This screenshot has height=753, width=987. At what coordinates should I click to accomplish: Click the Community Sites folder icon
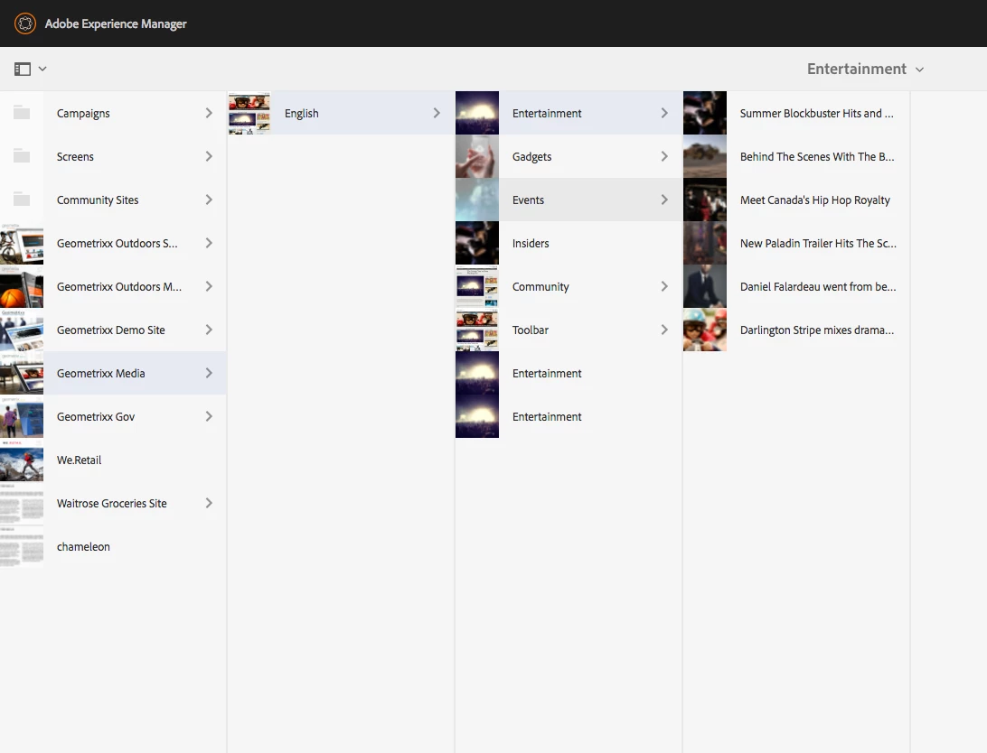coord(22,200)
